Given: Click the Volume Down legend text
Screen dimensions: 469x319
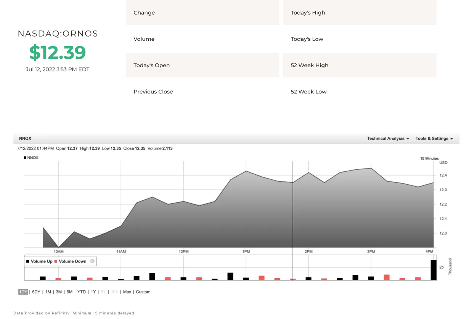Looking at the screenshot, I should (73, 261).
